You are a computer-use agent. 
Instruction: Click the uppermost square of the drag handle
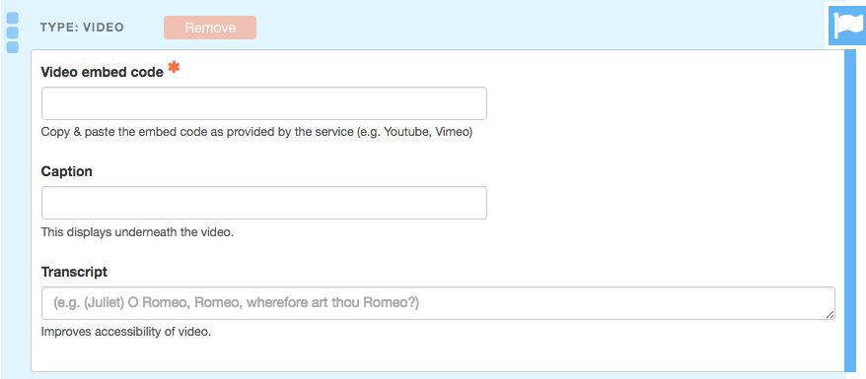pos(12,19)
